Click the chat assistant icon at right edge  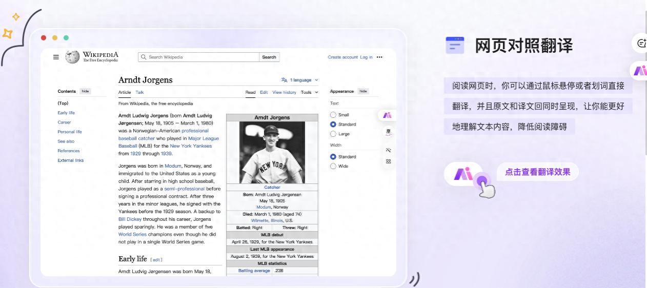tap(641, 44)
